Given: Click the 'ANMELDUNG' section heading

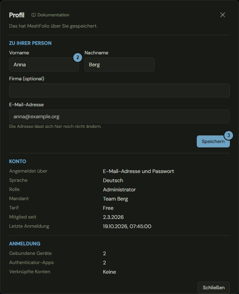Looking at the screenshot, I should pos(25,244).
